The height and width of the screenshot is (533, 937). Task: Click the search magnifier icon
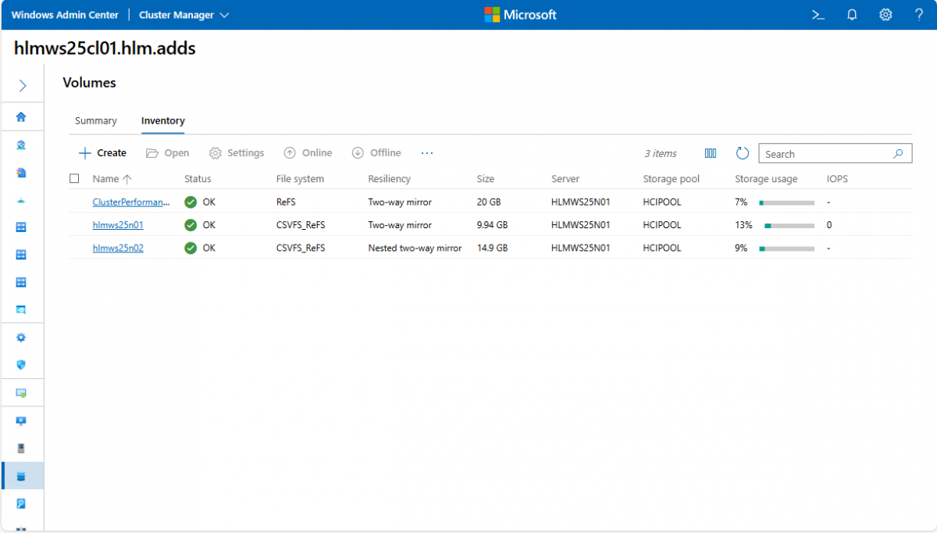898,154
